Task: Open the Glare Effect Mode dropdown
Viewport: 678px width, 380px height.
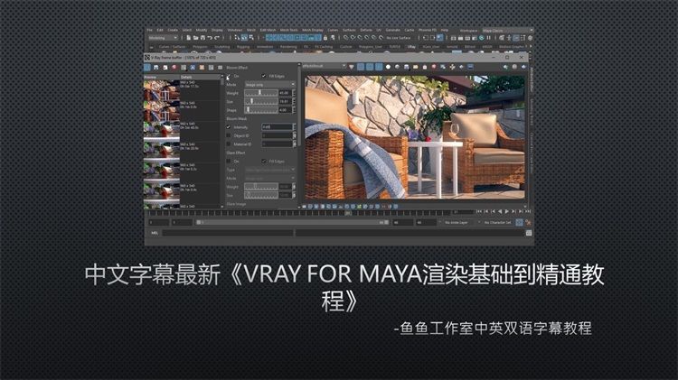Action: [270, 179]
